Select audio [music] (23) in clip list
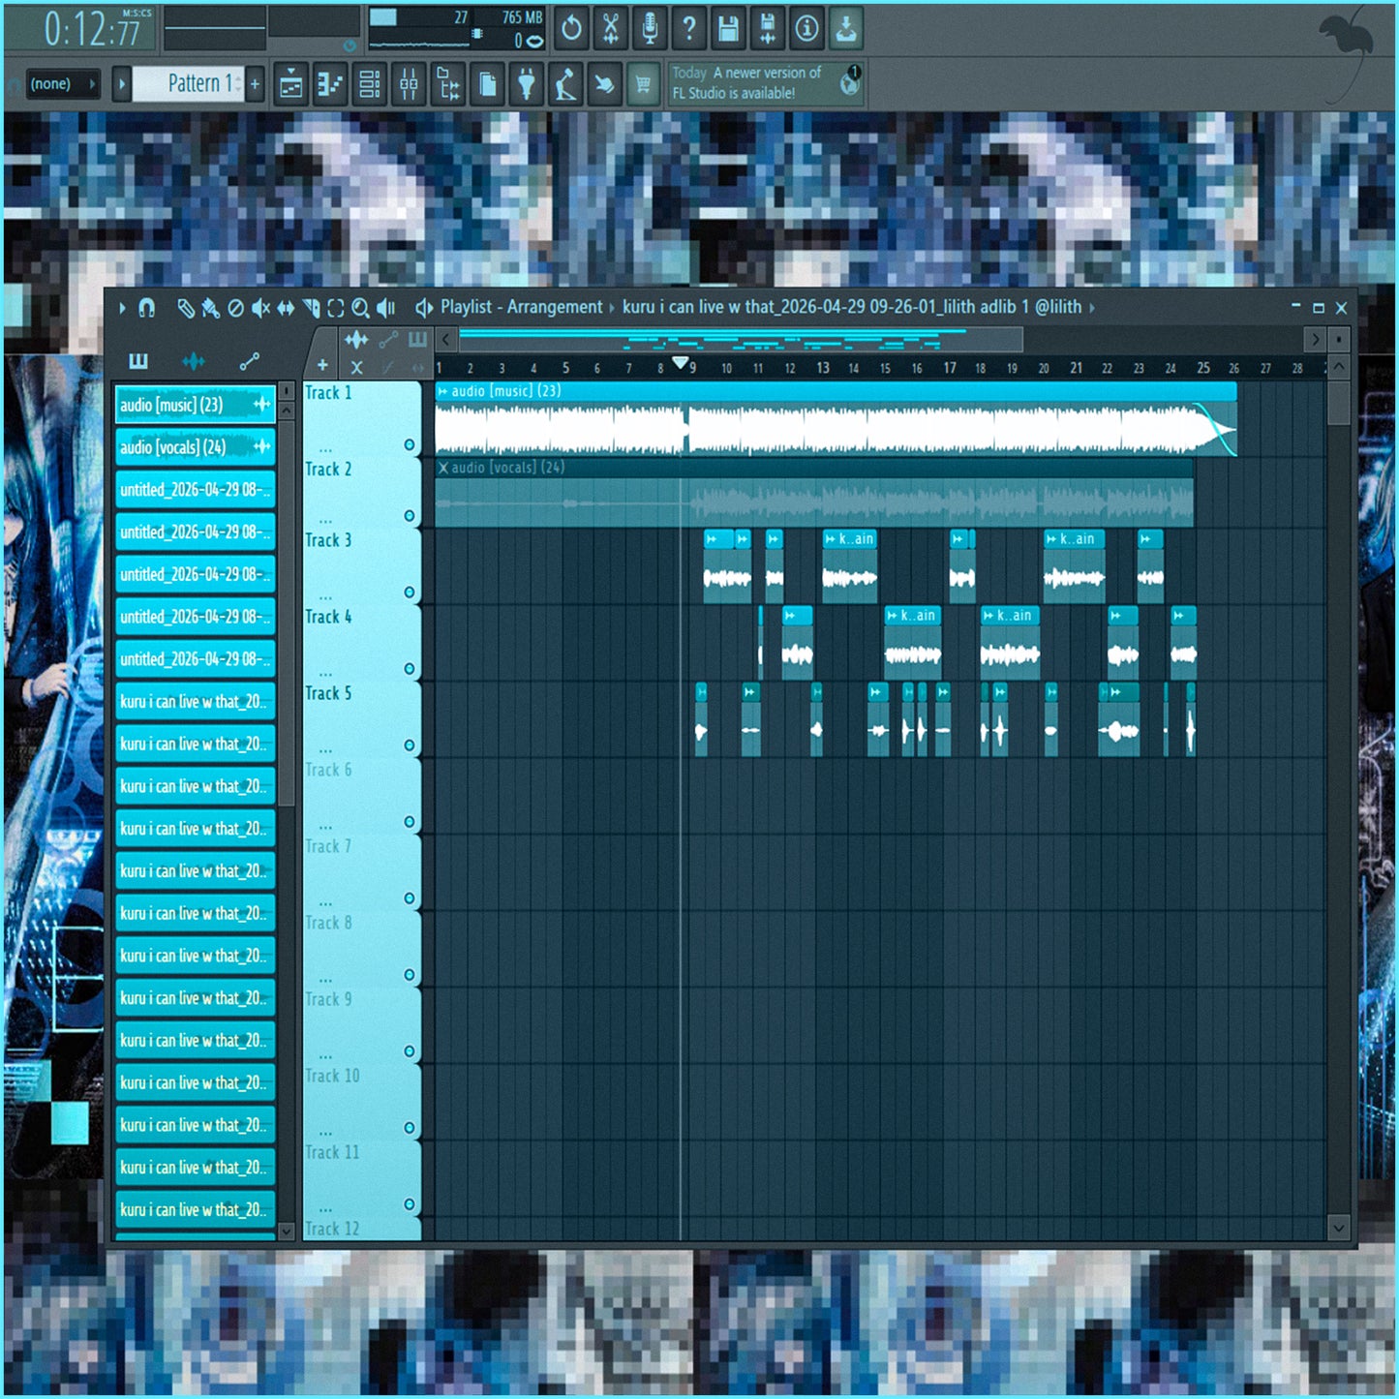Viewport: 1399px width, 1399px height. [x=195, y=405]
